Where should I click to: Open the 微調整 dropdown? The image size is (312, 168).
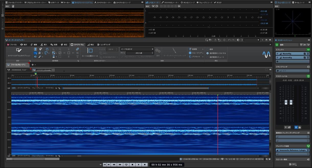(196, 49)
